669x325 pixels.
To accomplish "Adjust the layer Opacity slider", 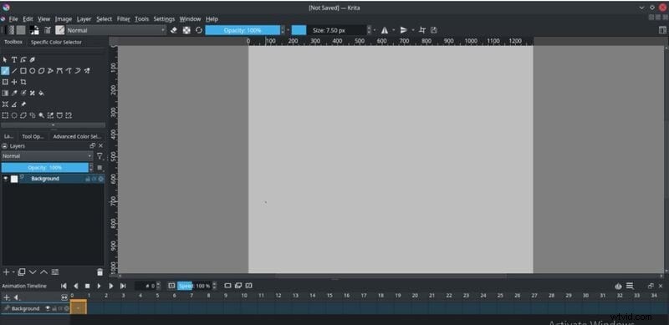I will point(45,168).
